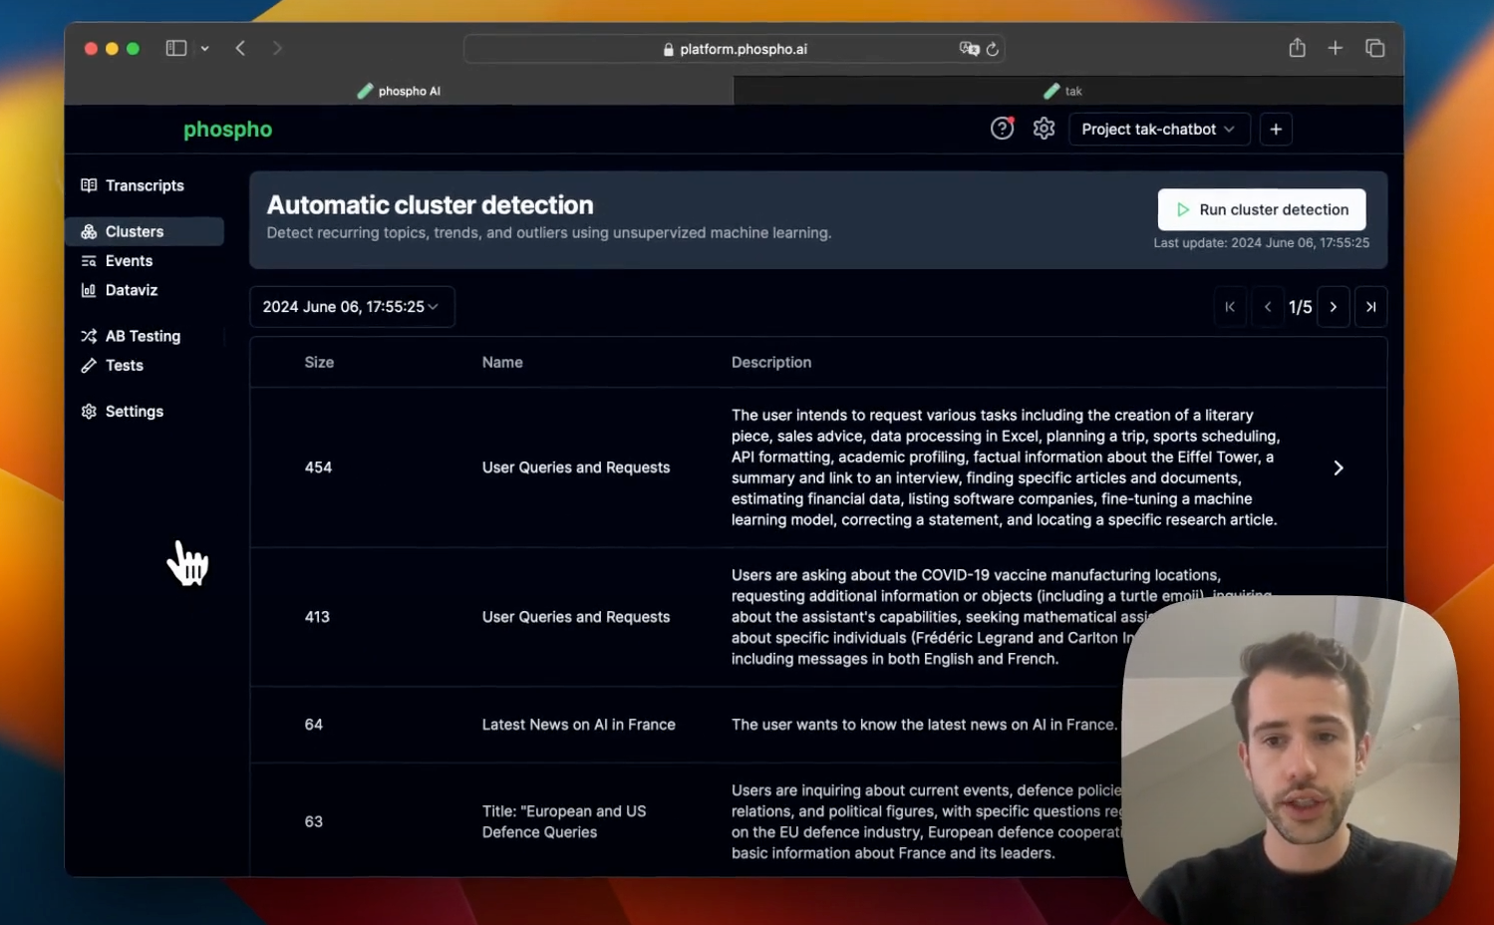Click the Transcripts book icon
The width and height of the screenshot is (1494, 925).
click(x=89, y=185)
